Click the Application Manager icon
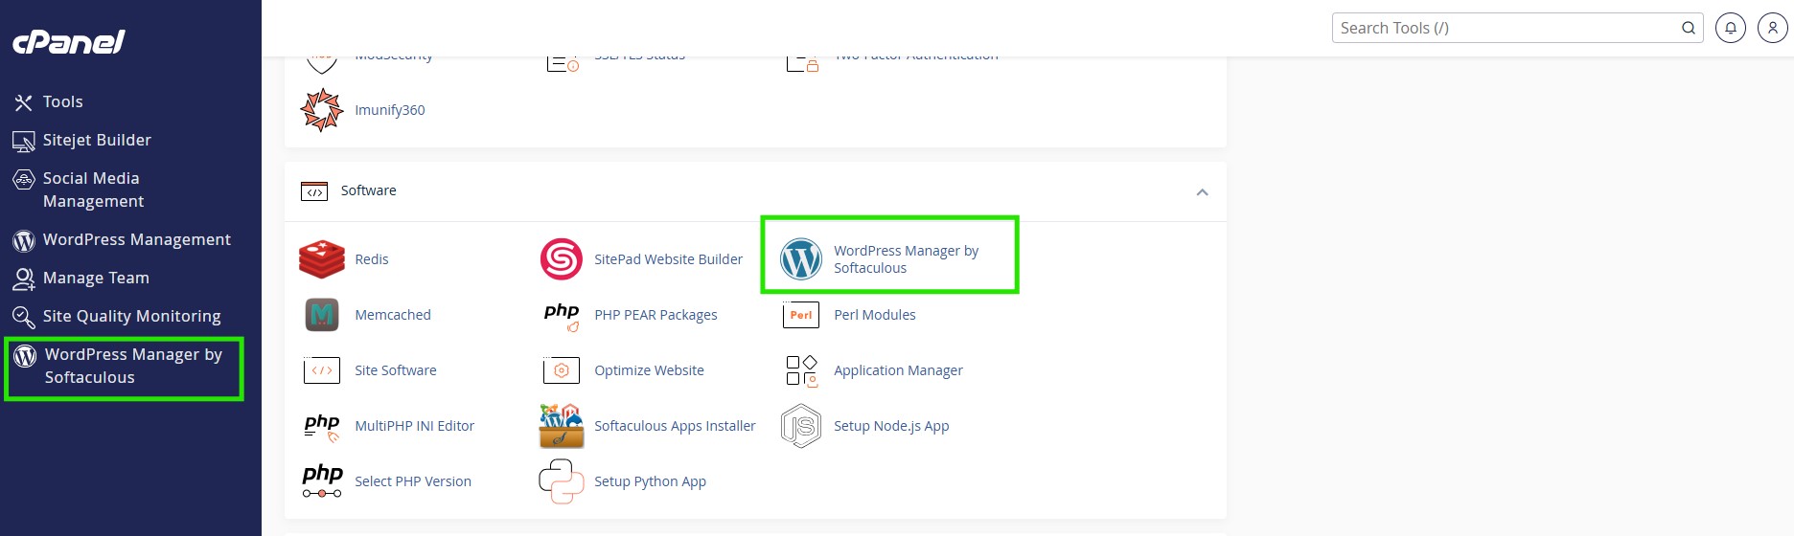The image size is (1794, 536). click(801, 370)
